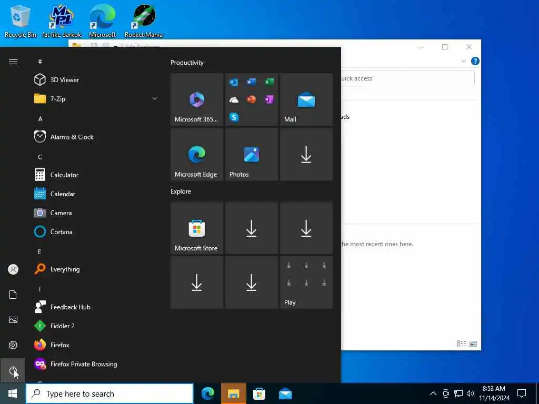
Task: Click the Excel icon in Office tile
Action: pyautogui.click(x=269, y=82)
